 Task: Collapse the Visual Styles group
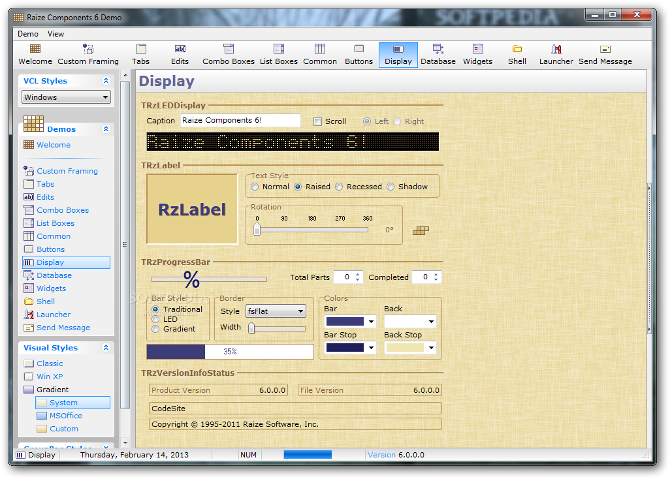[x=106, y=348]
